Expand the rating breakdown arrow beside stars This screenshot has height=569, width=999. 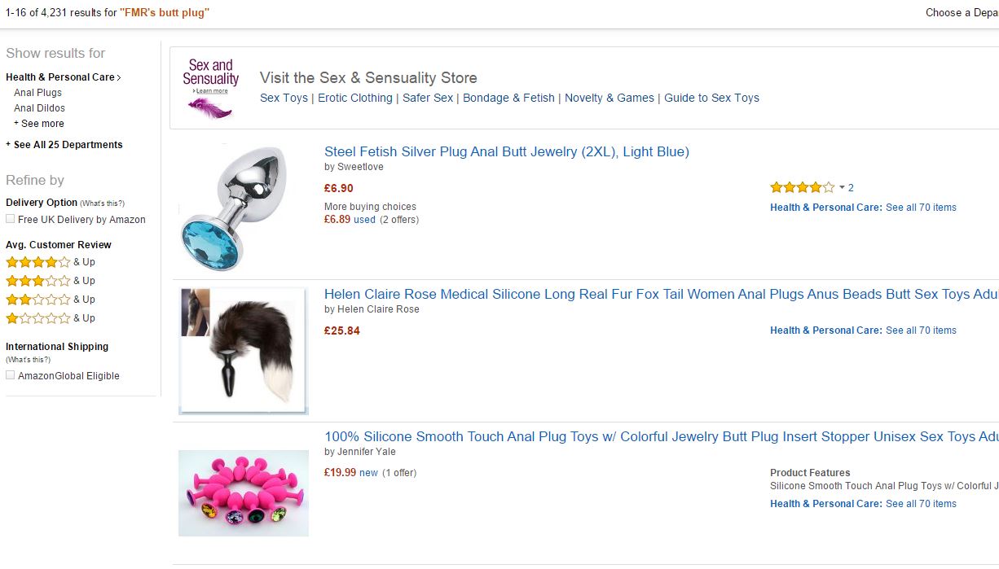click(842, 188)
